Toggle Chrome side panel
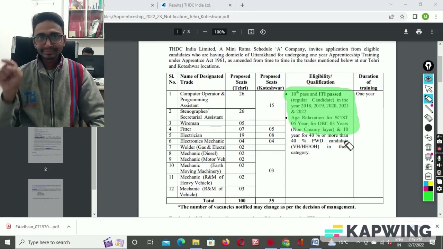 click(415, 17)
